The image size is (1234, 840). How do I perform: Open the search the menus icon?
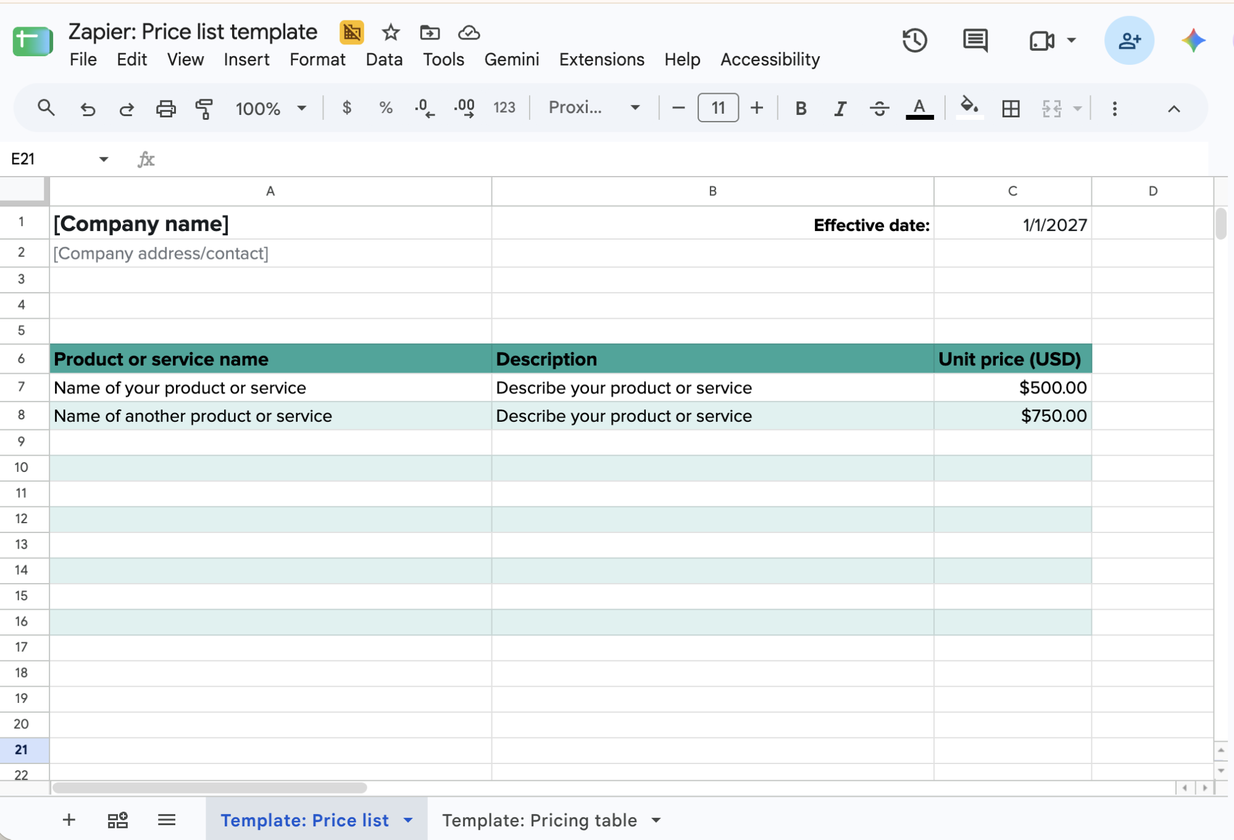coord(46,108)
